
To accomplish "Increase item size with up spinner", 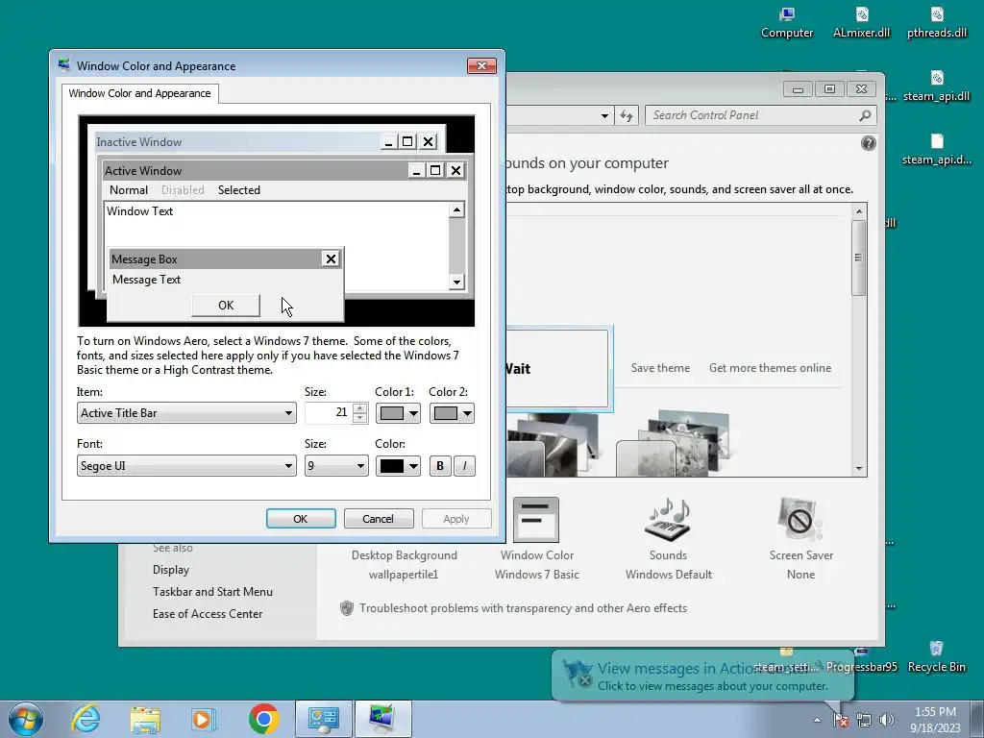I will click(x=359, y=408).
